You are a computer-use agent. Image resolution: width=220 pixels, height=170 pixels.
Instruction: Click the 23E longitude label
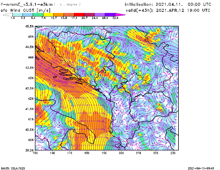173,153
